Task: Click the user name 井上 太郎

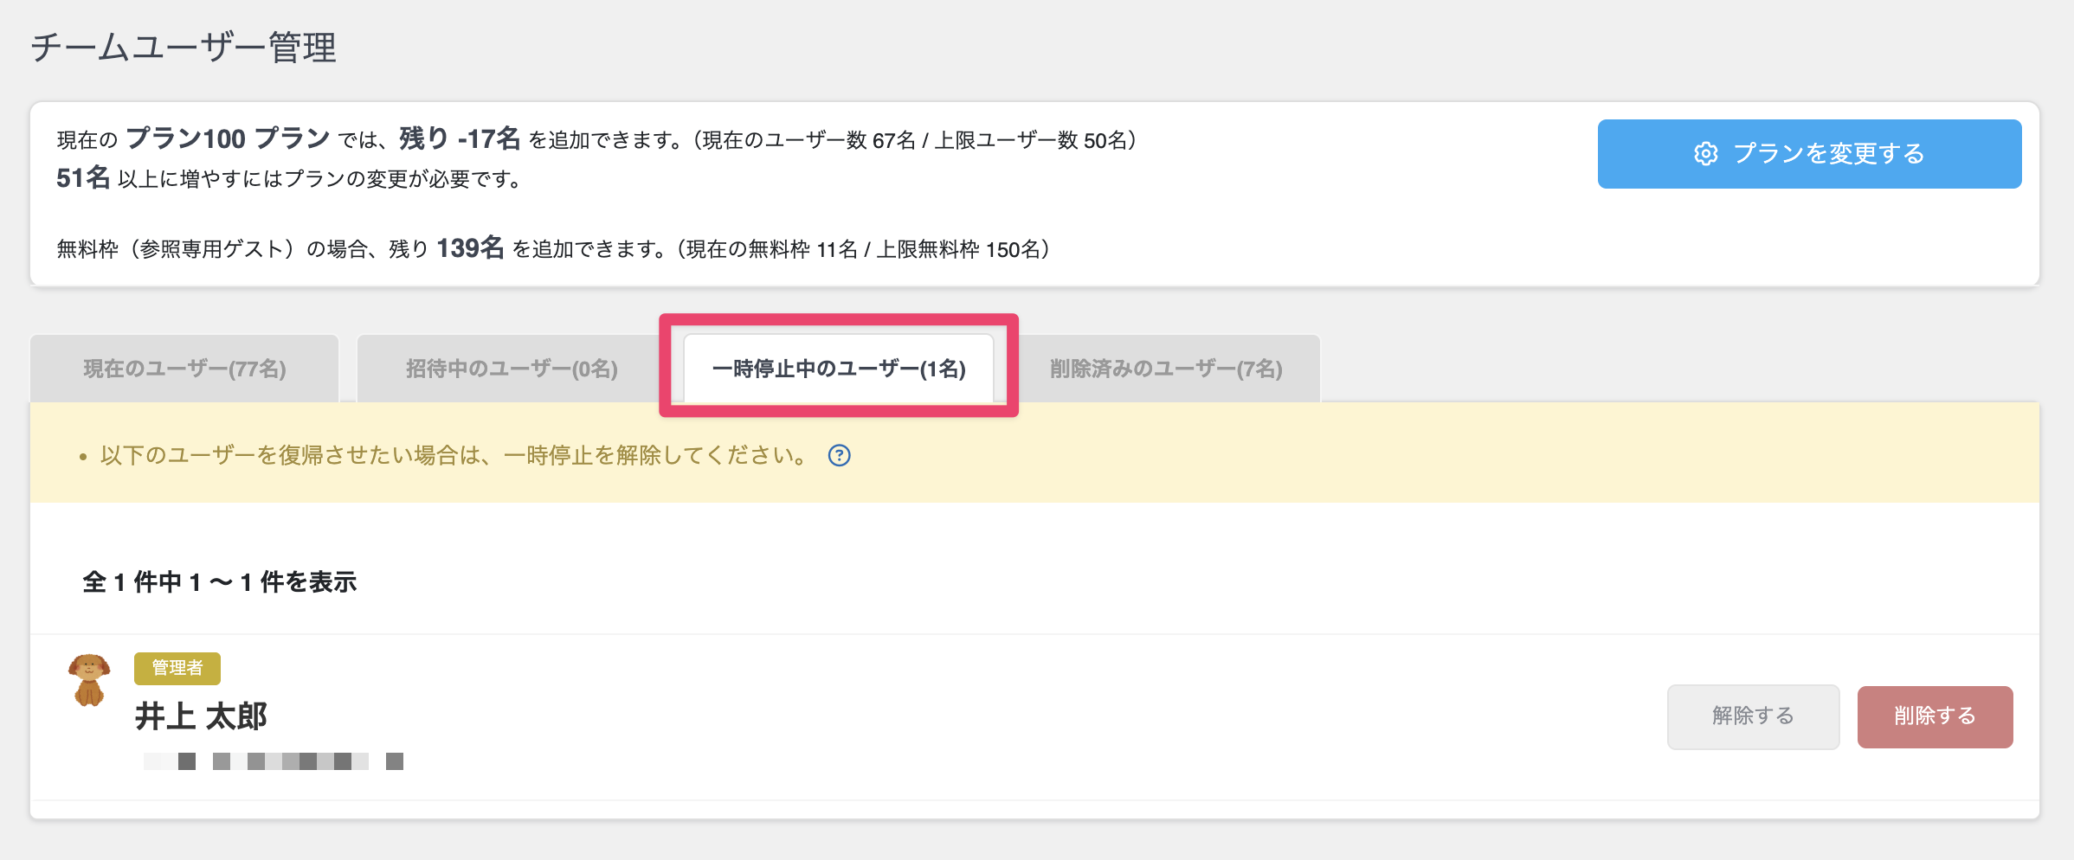Action: [201, 716]
